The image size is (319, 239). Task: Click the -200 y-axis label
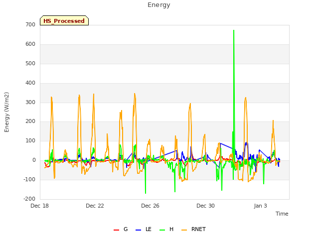point(29,199)
